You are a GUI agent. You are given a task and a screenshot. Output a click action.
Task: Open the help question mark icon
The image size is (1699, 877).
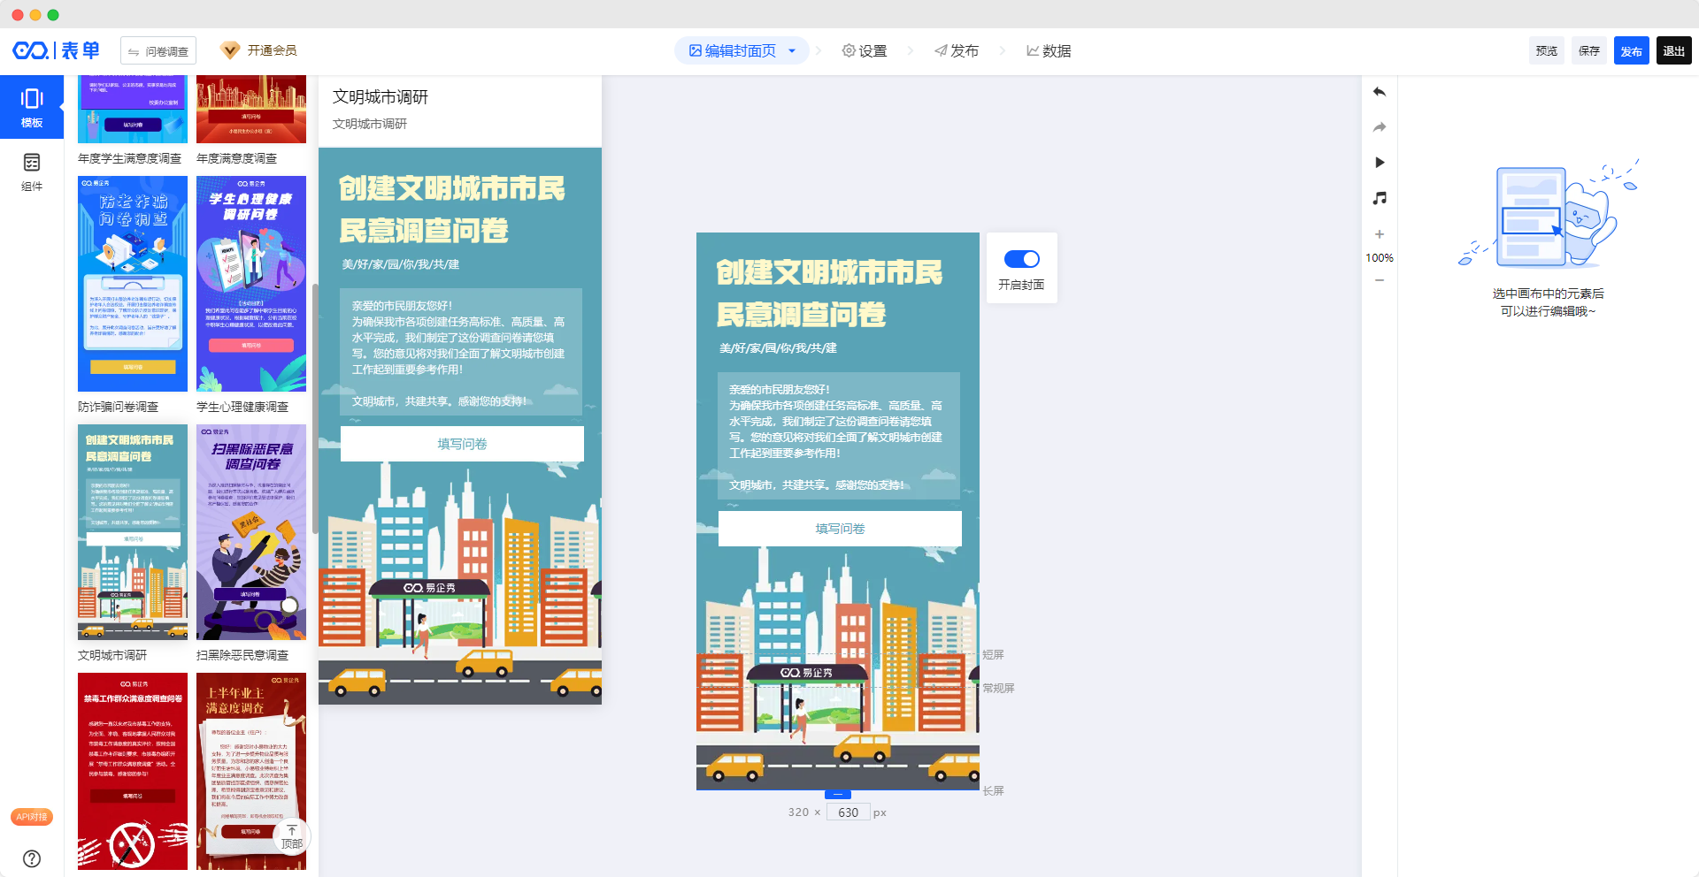(32, 858)
